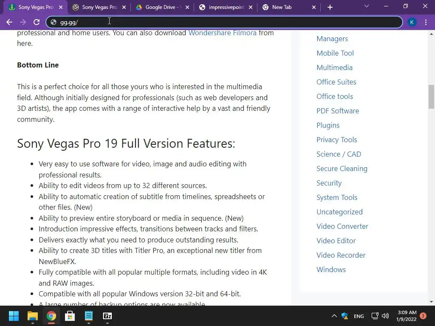The width and height of the screenshot is (435, 326).
Task: Open the Plugins category link
Action: (328, 125)
